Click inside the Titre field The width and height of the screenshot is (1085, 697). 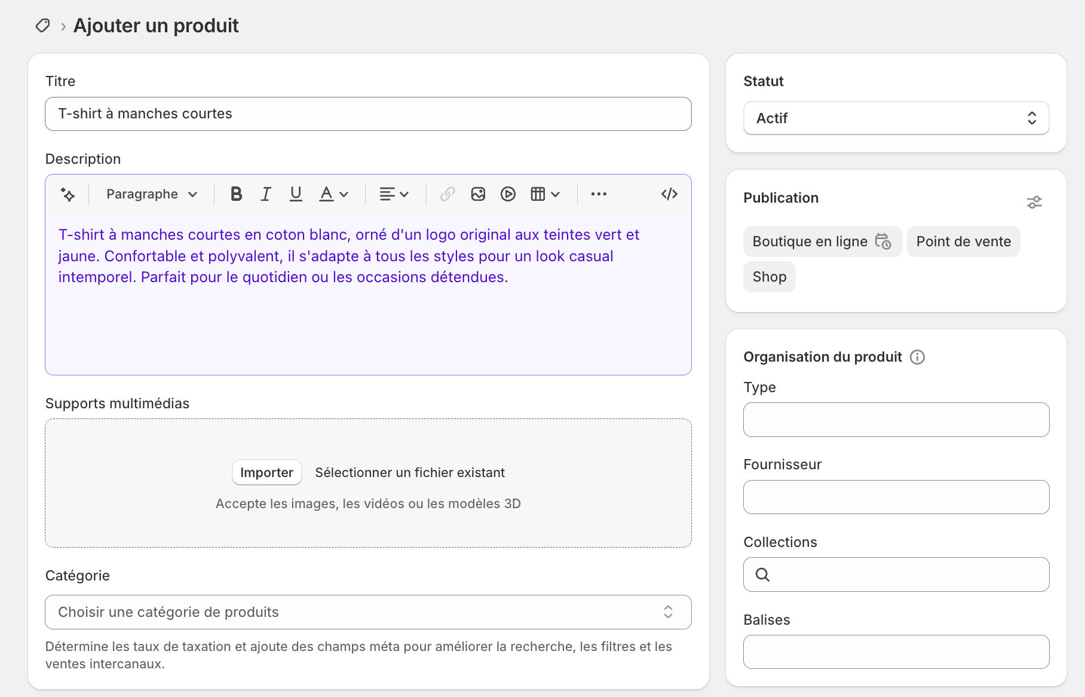[368, 114]
